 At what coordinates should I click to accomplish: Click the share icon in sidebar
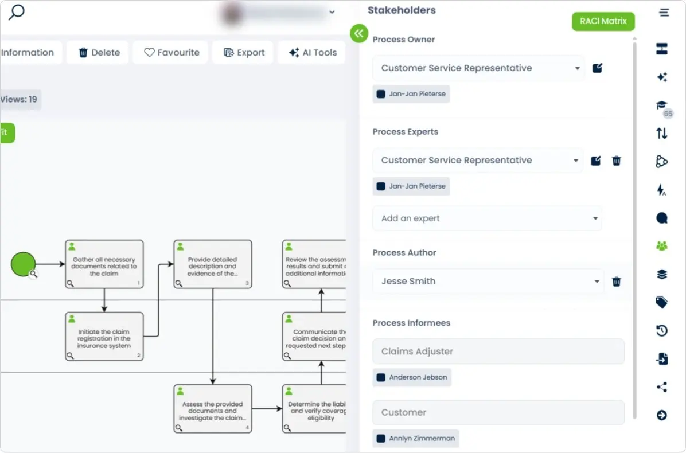tap(662, 387)
